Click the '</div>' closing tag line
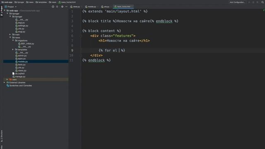The width and height of the screenshot is (265, 149). [x=96, y=55]
